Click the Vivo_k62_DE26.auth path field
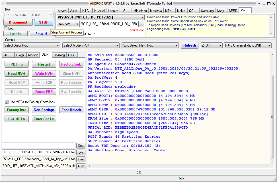This screenshot has width=277, height=182. [39, 166]
